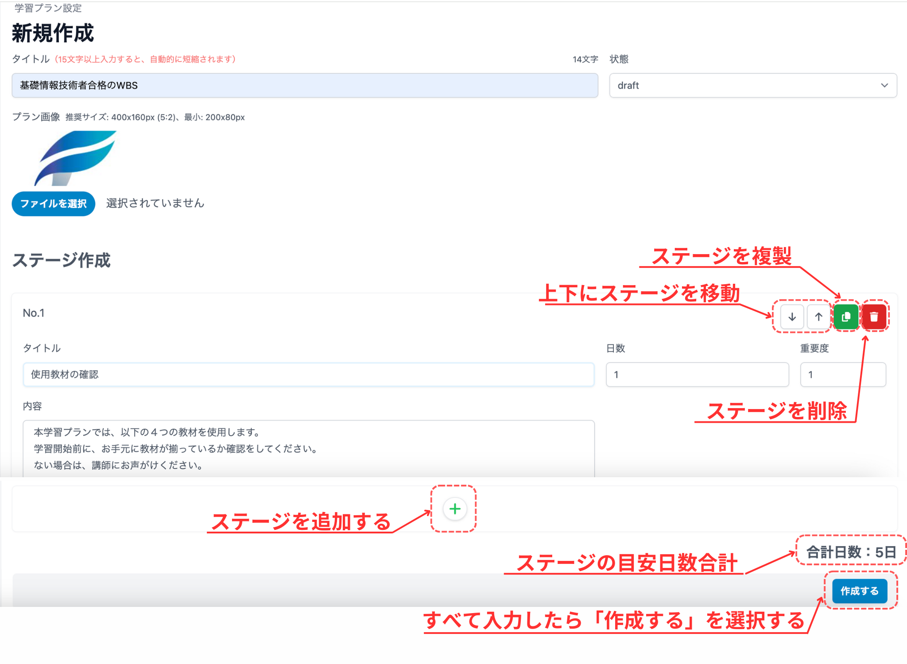Move stage No.1 up with arrow

point(818,317)
